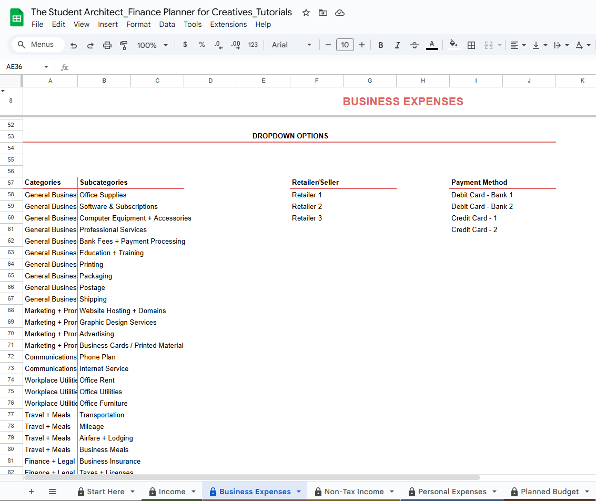This screenshot has width=596, height=501.
Task: Increase decimal places
Action: pos(236,45)
